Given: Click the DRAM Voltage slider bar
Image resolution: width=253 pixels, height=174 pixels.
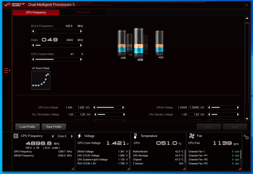Looking at the screenshot, I should [x=224, y=107].
